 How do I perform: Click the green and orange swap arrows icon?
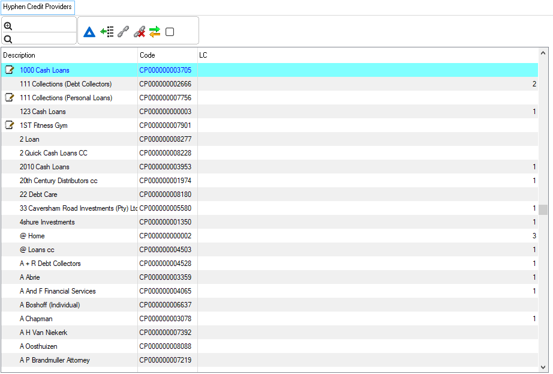pyautogui.click(x=154, y=31)
